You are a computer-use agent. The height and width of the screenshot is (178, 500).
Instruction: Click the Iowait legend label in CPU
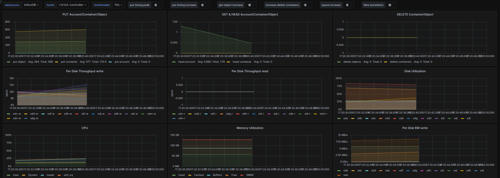(x=50, y=175)
